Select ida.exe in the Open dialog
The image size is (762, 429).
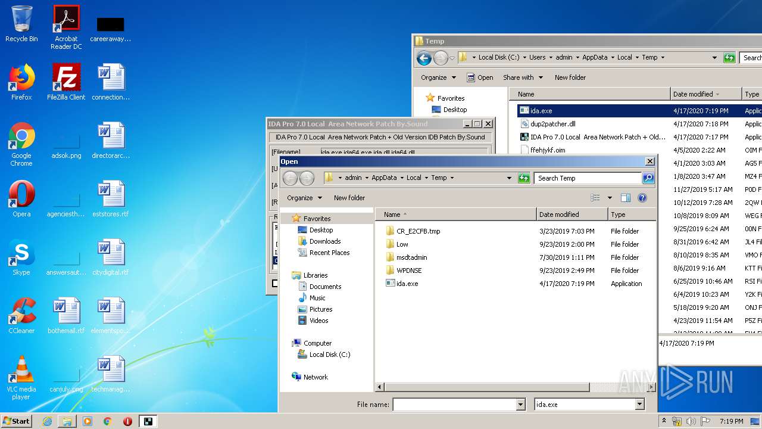pos(407,284)
